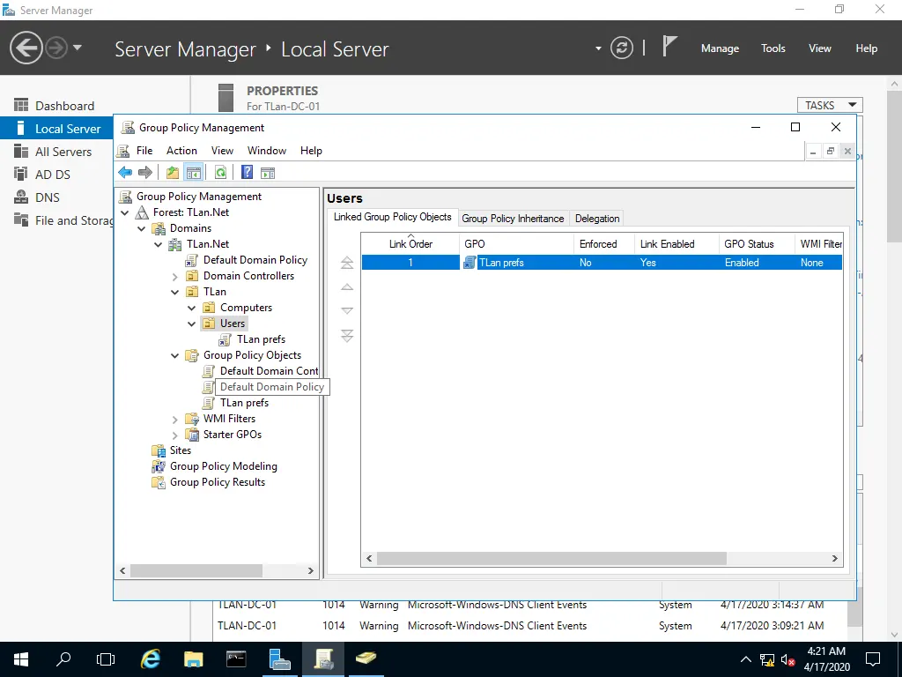Screen dimensions: 902x677
Task: Switch to Group Policy Inheritance tab
Action: [513, 219]
